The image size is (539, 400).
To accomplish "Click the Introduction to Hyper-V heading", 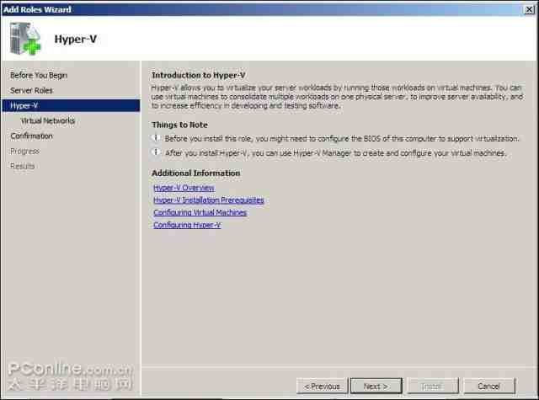I will tap(199, 75).
